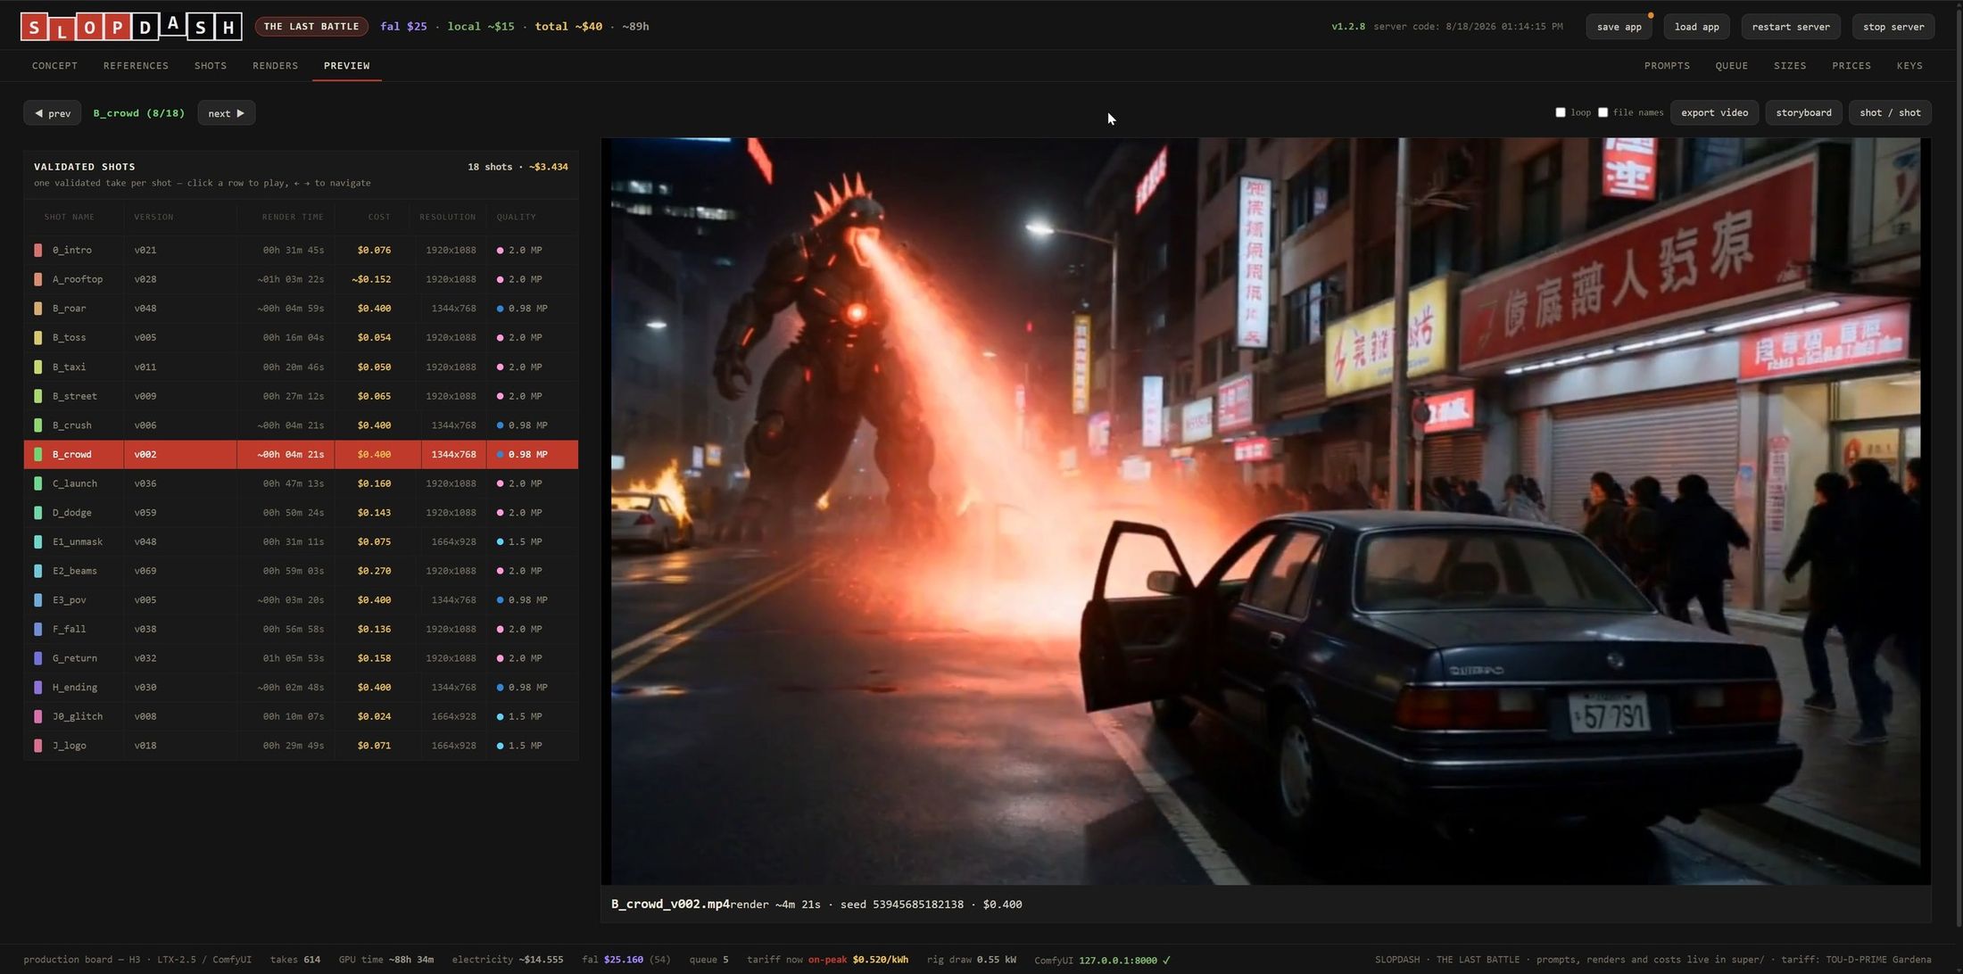The height and width of the screenshot is (974, 1963).
Task: Open the REFERENCES tab
Action: [x=136, y=66]
